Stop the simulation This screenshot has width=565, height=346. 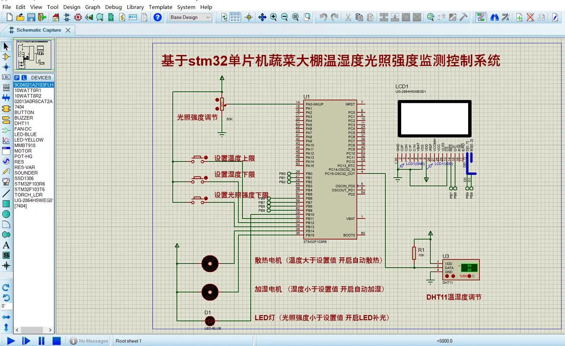tap(57, 341)
